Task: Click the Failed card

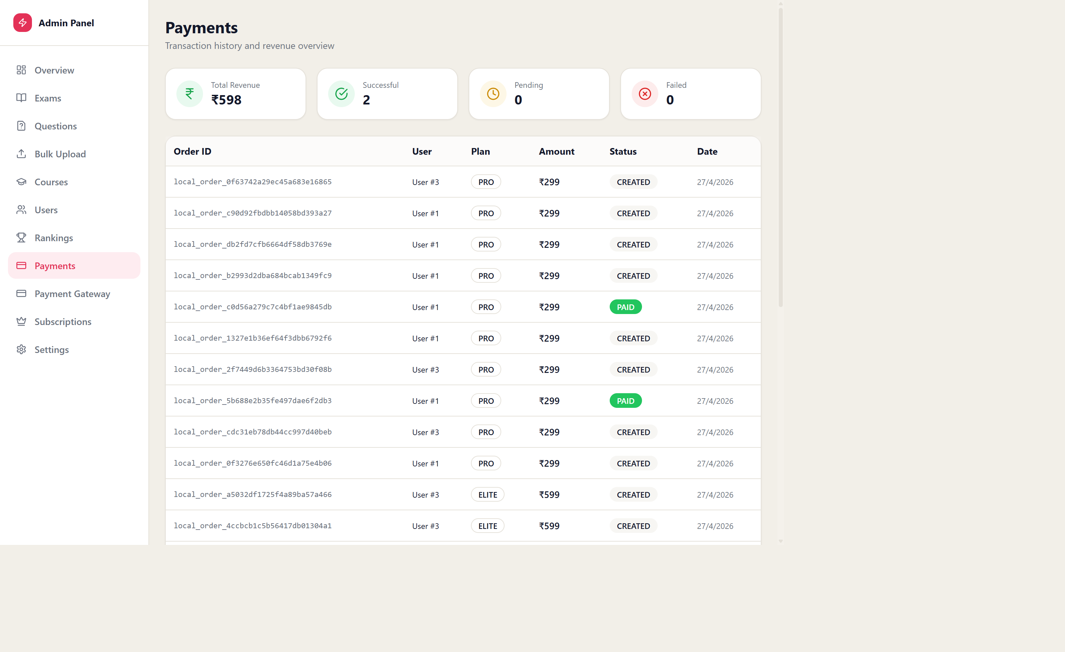Action: coord(691,94)
